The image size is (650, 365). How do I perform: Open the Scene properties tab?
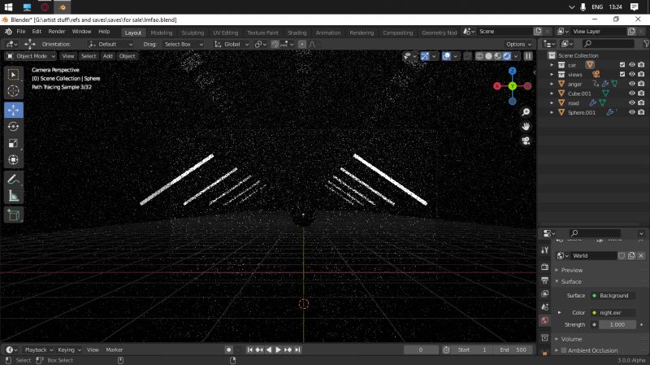[x=544, y=307]
